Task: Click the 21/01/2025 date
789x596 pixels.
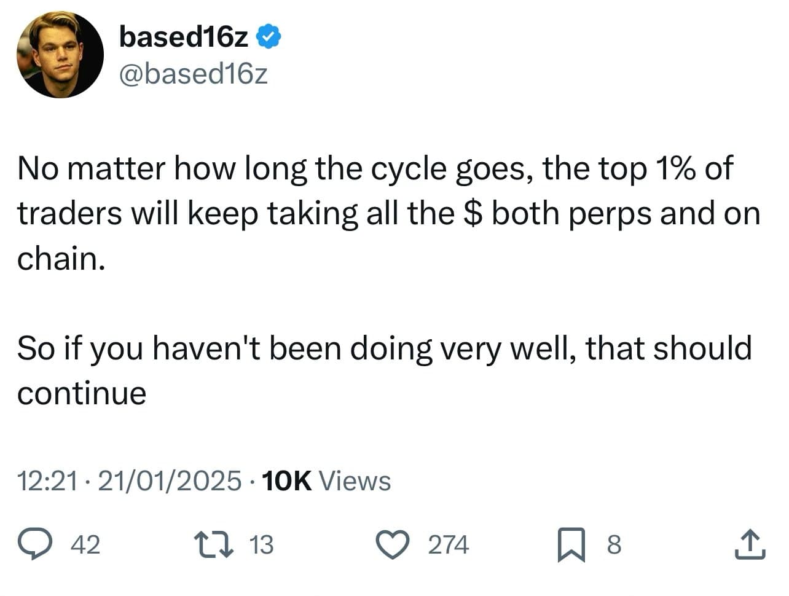Action: tap(169, 480)
